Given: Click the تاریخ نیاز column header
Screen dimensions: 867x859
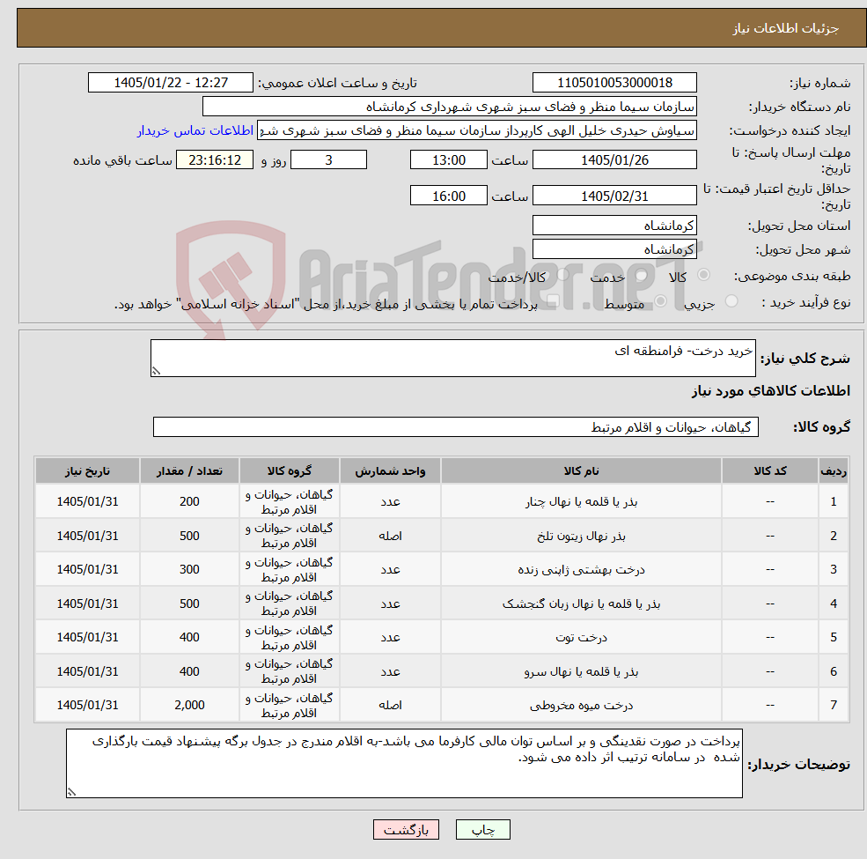Looking at the screenshot, I should click(x=87, y=471).
